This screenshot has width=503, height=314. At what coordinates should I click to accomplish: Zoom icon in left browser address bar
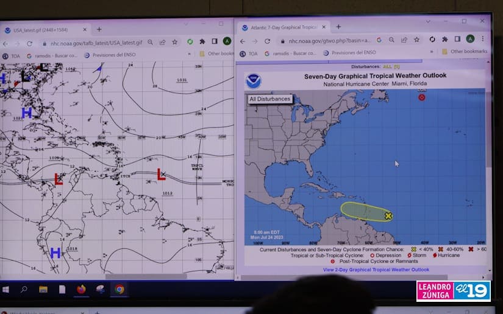(x=150, y=42)
